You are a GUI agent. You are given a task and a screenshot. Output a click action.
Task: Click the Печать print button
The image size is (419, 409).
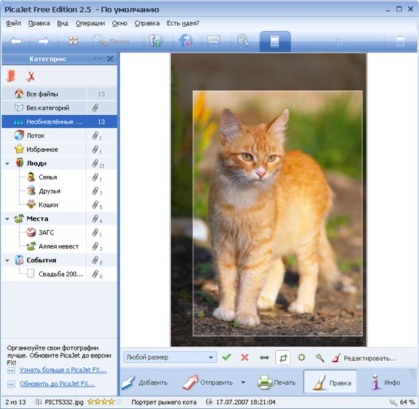coord(277,382)
